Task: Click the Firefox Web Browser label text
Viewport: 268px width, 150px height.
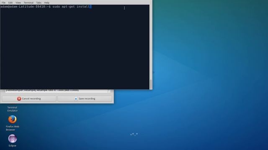Action: (12, 128)
